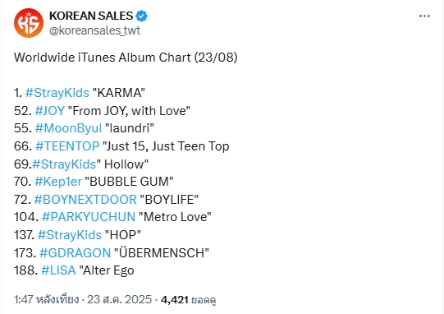The image size is (444, 314).
Task: Click the KOREAN SALES display name
Action: 91,16
